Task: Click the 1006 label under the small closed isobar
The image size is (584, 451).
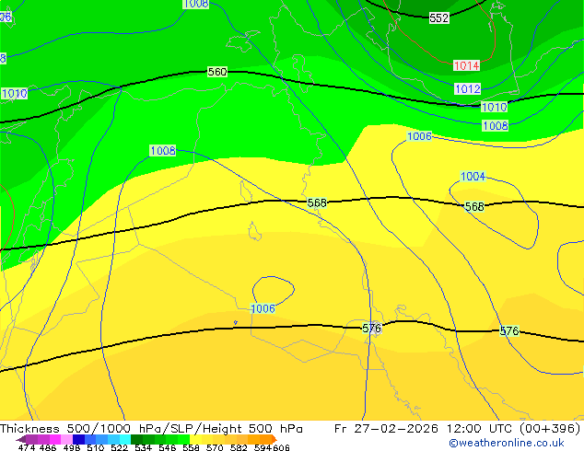Action: point(263,308)
